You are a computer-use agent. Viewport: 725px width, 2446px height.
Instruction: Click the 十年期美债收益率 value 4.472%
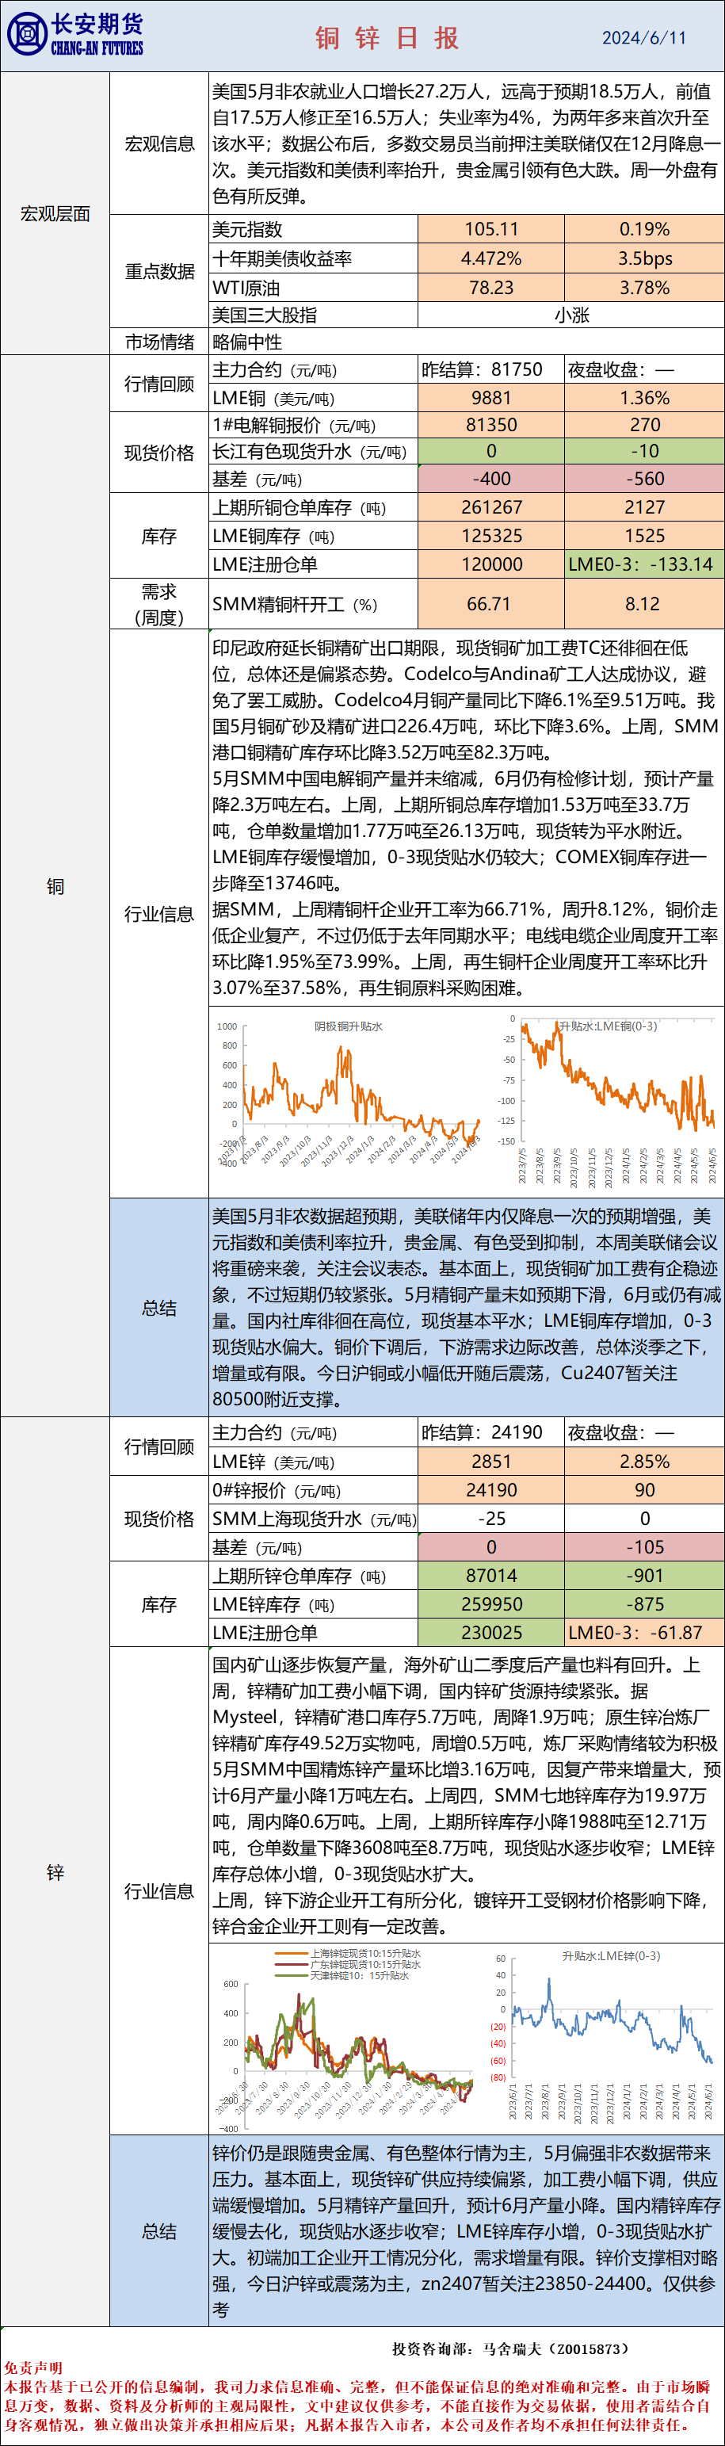point(491,258)
